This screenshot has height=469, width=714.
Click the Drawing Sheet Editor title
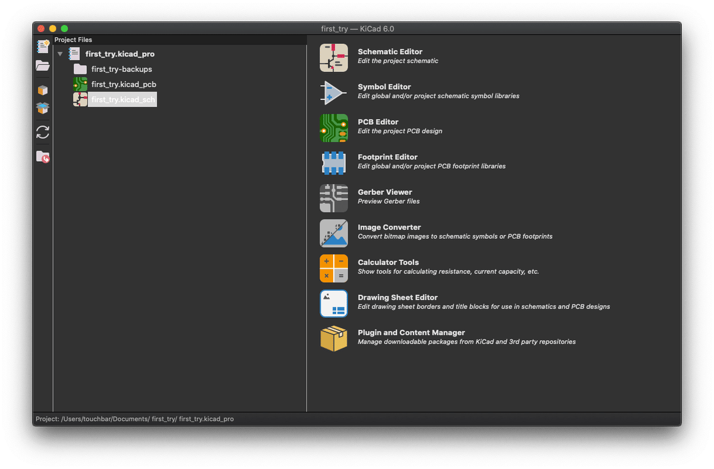397,297
